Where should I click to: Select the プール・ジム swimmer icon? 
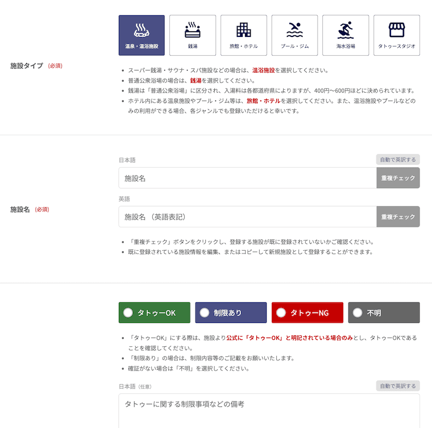pos(294,30)
